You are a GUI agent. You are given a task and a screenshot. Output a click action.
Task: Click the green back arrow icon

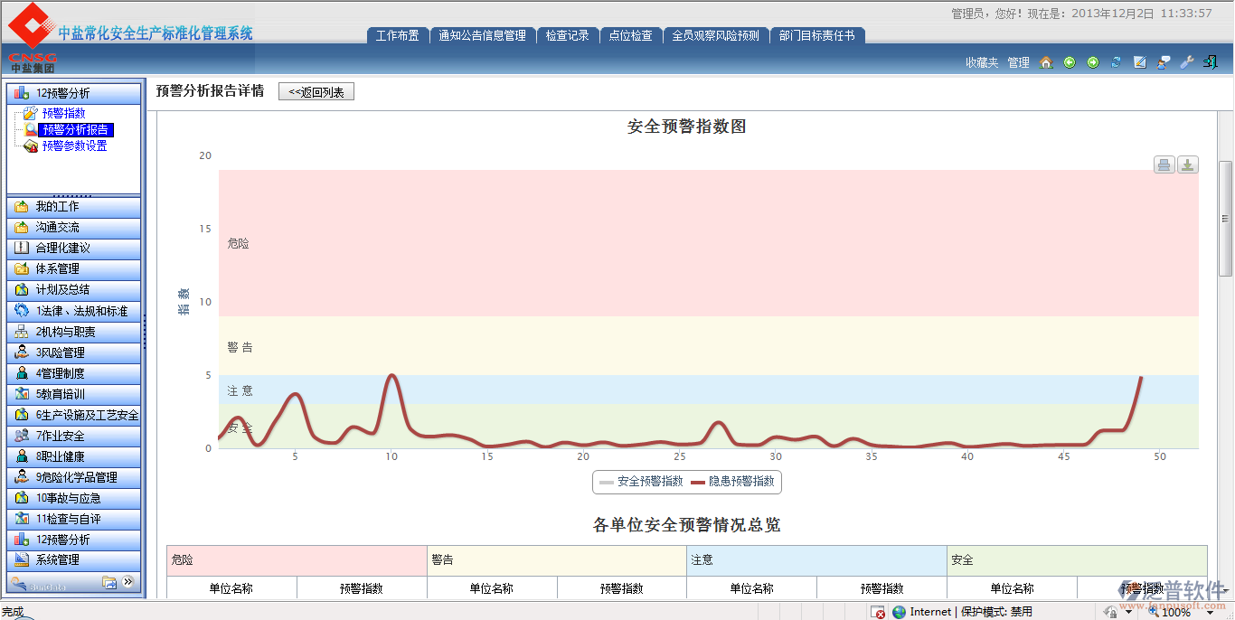pos(1070,62)
